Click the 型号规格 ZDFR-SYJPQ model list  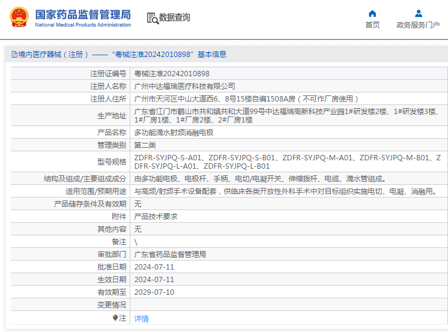(x=288, y=162)
